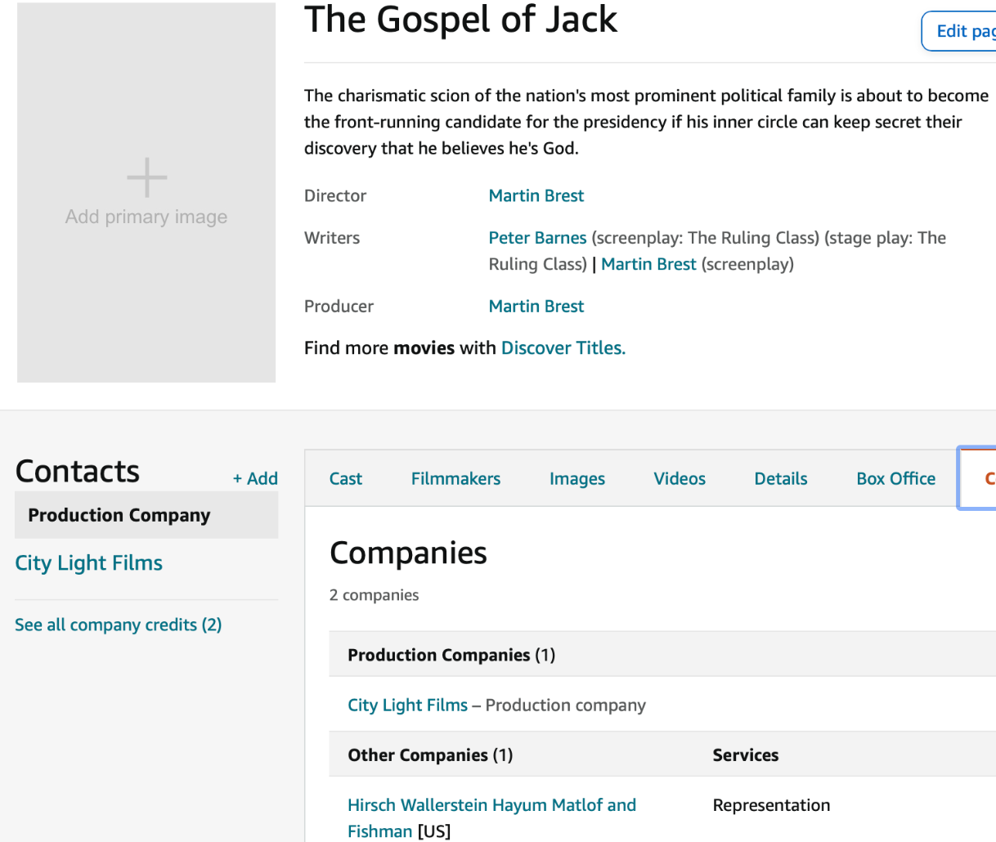Screen dimensions: 996x842
Task: Switch to the Filmmakers tab
Action: click(x=455, y=479)
